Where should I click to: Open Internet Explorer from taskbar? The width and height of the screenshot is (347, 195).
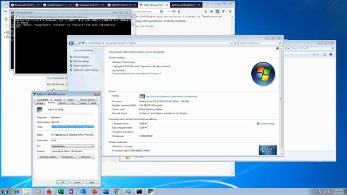pyautogui.click(x=16, y=191)
